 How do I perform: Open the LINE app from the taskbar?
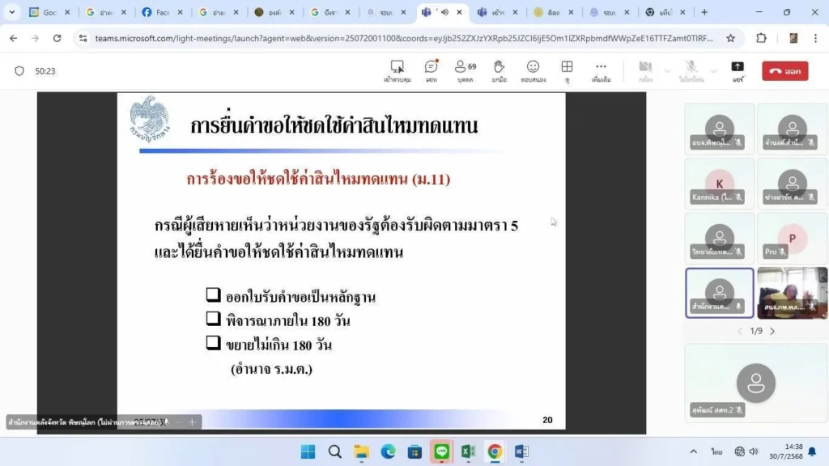click(x=441, y=451)
